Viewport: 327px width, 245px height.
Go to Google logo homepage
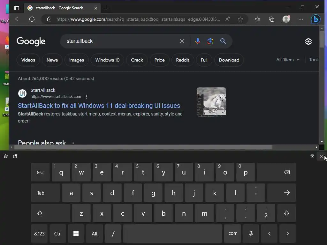point(31,41)
